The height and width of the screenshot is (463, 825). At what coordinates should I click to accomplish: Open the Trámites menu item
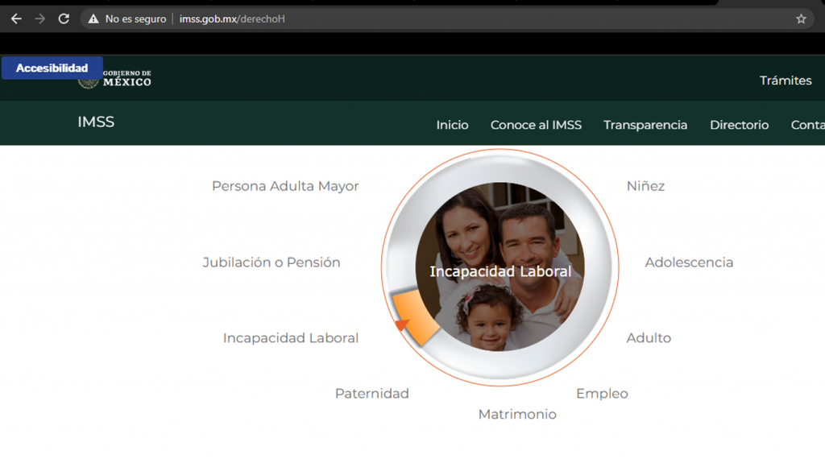[x=785, y=81]
